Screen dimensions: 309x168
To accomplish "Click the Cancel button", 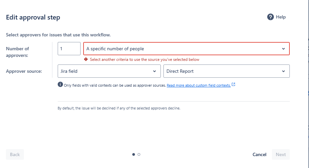I will pyautogui.click(x=259, y=154).
